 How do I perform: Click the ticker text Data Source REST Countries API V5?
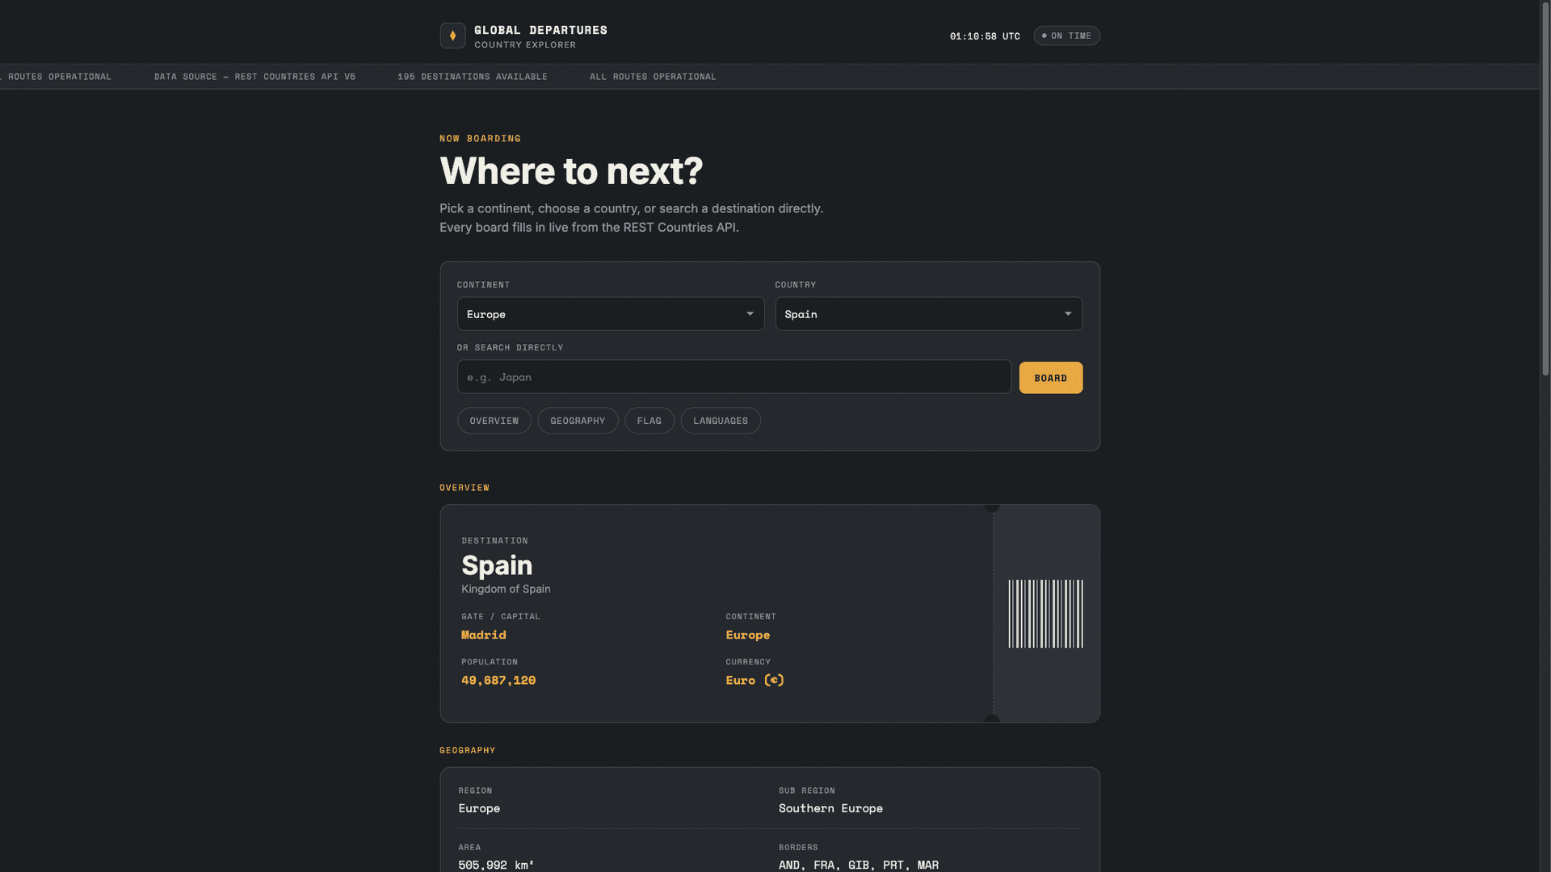254,77
